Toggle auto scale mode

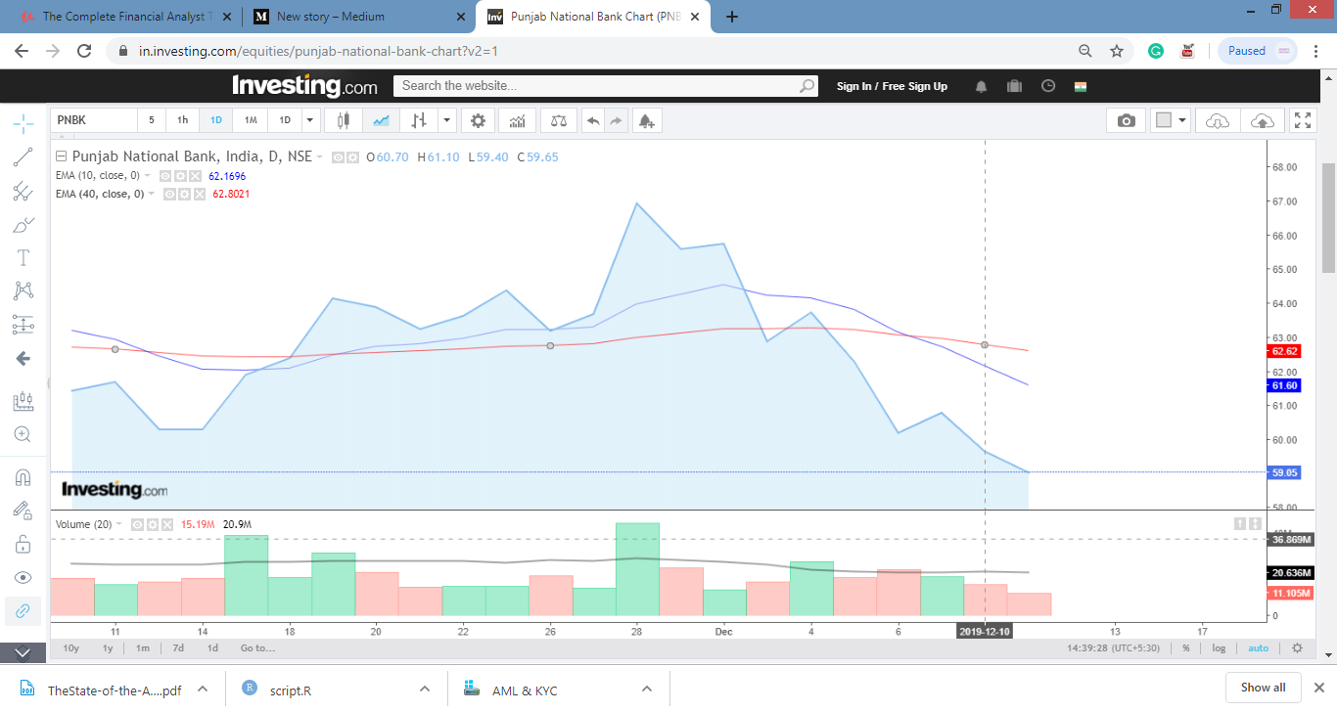click(x=1259, y=648)
